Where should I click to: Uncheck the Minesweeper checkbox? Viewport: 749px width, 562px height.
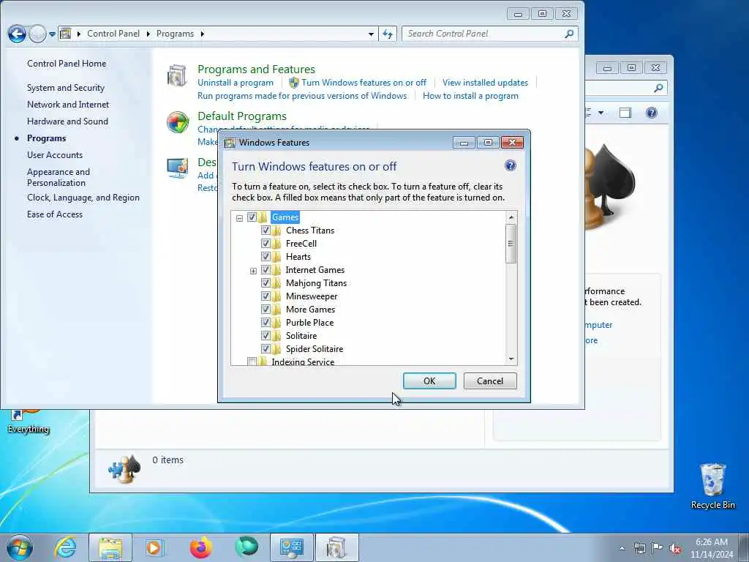coord(266,296)
